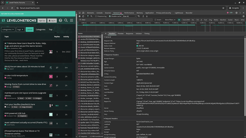Screen dimensions: 246x138
Task: Click the inspect element picker icon
Action: pos(80,13)
